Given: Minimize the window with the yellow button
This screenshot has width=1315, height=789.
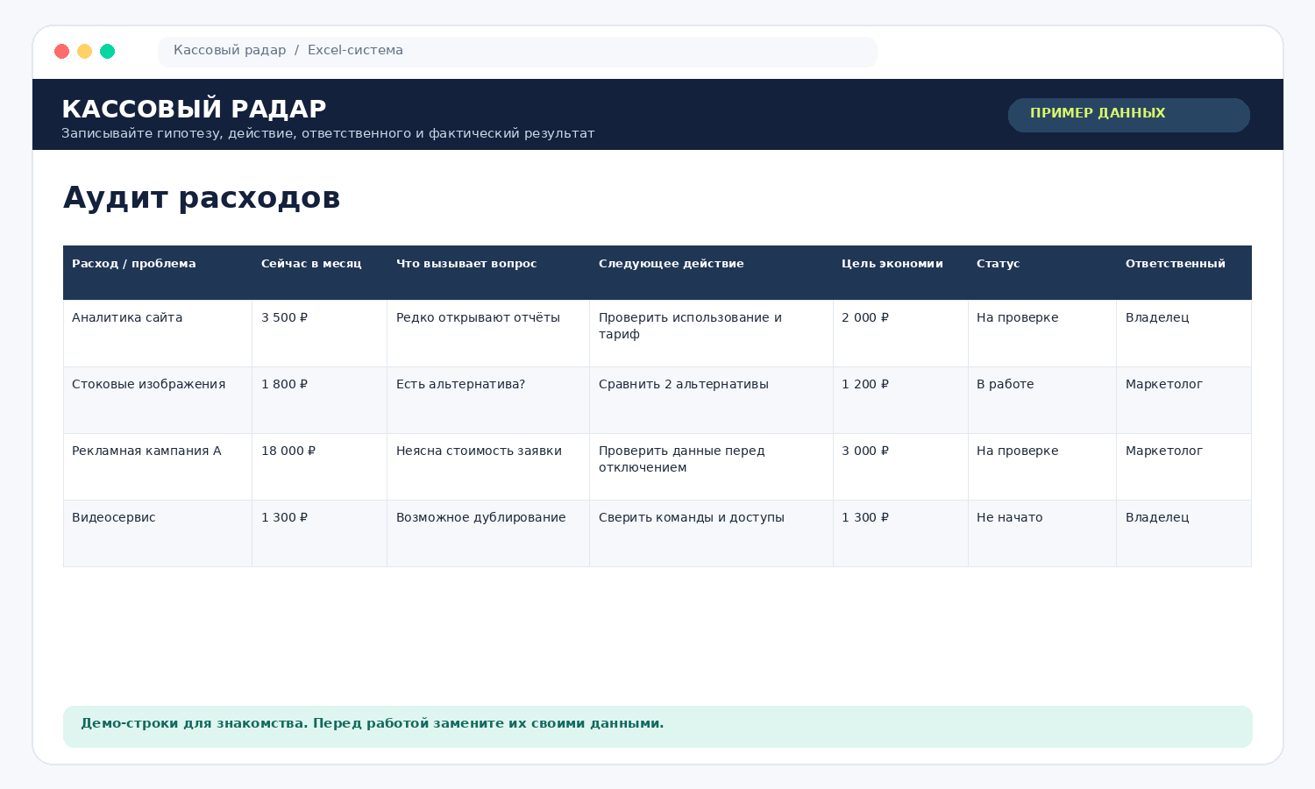Looking at the screenshot, I should click(x=84, y=51).
